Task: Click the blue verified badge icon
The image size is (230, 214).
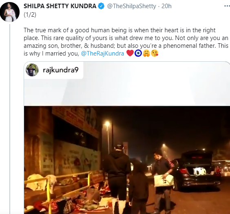Action: (x=101, y=6)
